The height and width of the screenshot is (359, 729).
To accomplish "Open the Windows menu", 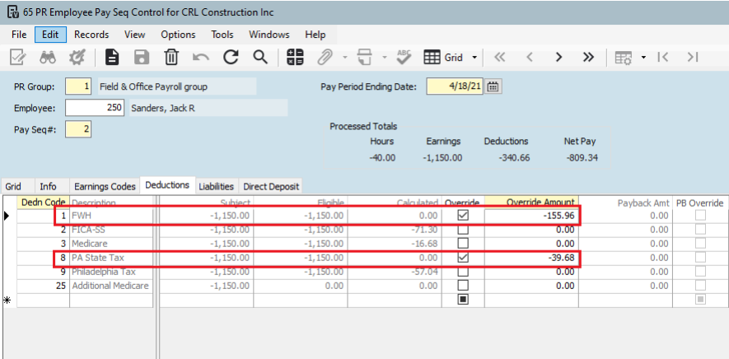I will tap(269, 35).
